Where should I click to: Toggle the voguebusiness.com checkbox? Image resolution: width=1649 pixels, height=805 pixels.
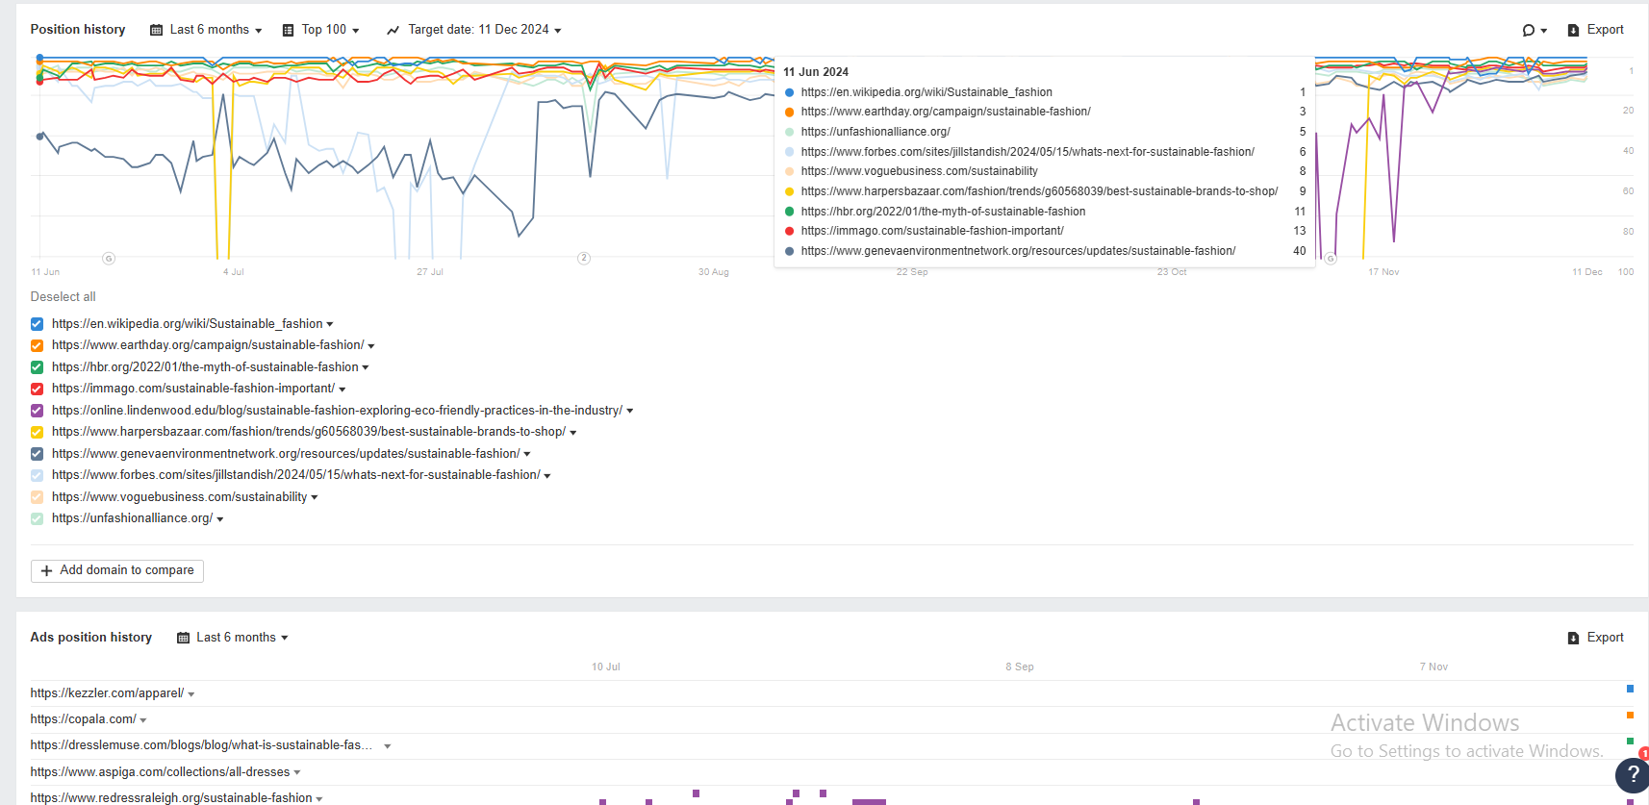coord(37,497)
